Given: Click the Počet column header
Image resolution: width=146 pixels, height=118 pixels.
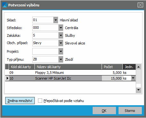Looking at the screenshot, I should (112, 67).
